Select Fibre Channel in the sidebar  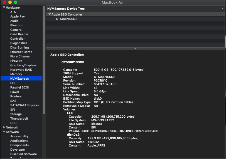[20, 57]
